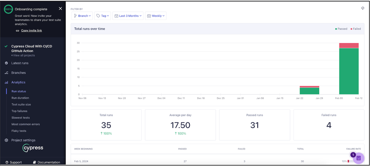370x167 pixels.
Task: Click the Branches icon in sidebar
Action: pos(6,73)
